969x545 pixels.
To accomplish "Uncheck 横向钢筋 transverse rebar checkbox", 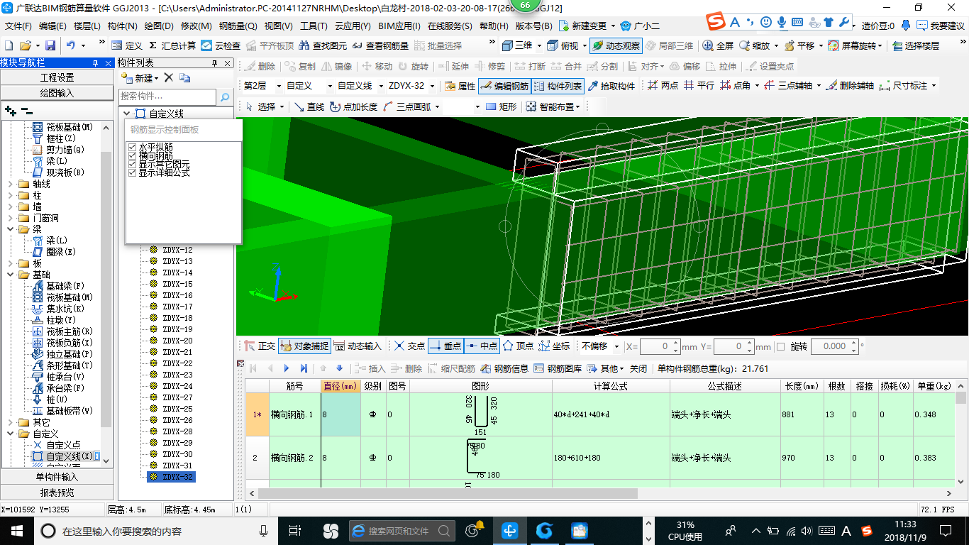I will (x=132, y=155).
